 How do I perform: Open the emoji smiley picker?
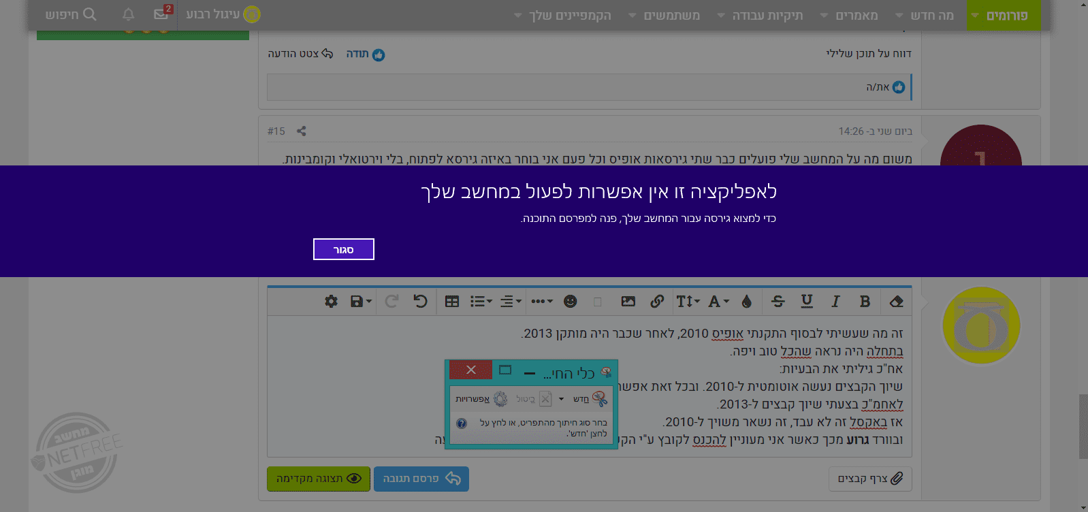pyautogui.click(x=571, y=301)
